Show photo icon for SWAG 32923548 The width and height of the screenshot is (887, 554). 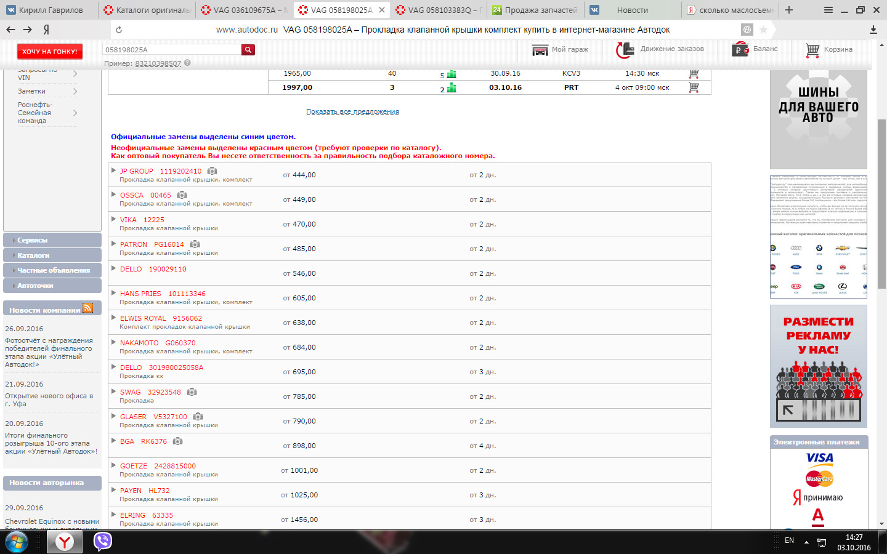coord(192,392)
